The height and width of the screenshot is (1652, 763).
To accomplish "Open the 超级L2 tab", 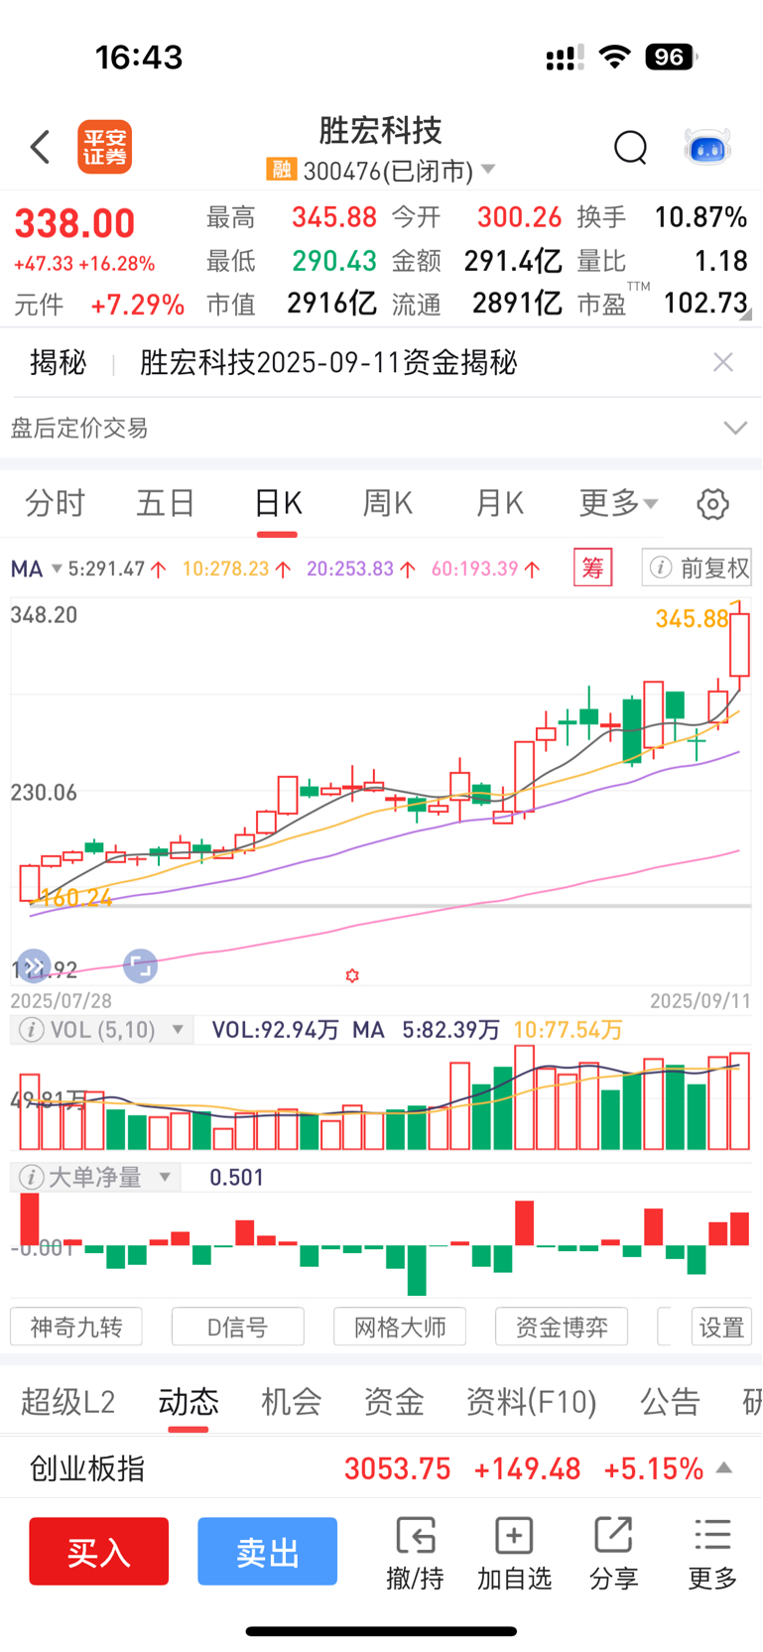I will click(x=68, y=1402).
